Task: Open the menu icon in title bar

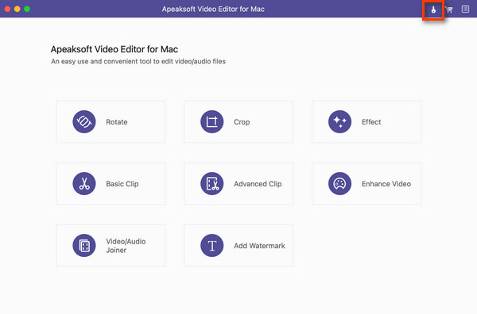Action: tap(465, 9)
